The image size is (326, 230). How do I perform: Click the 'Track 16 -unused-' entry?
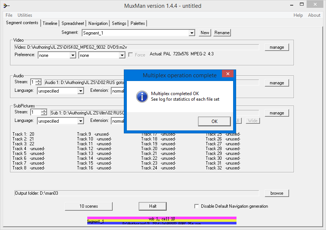pos(94,168)
